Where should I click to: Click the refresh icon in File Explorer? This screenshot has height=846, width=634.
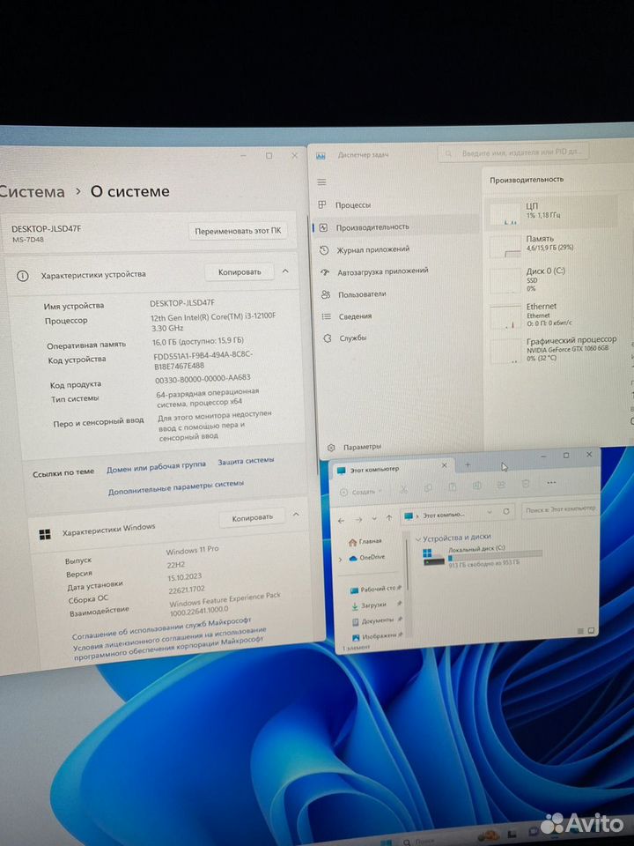tap(506, 511)
